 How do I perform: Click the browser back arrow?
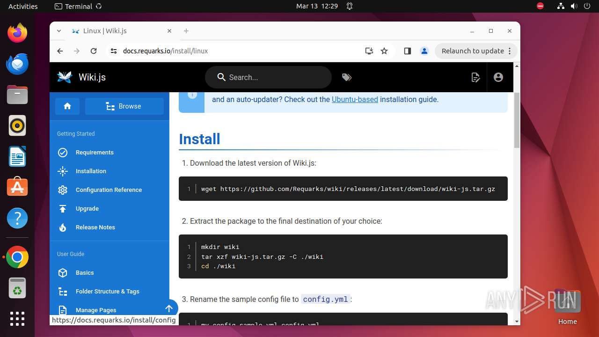pyautogui.click(x=60, y=51)
